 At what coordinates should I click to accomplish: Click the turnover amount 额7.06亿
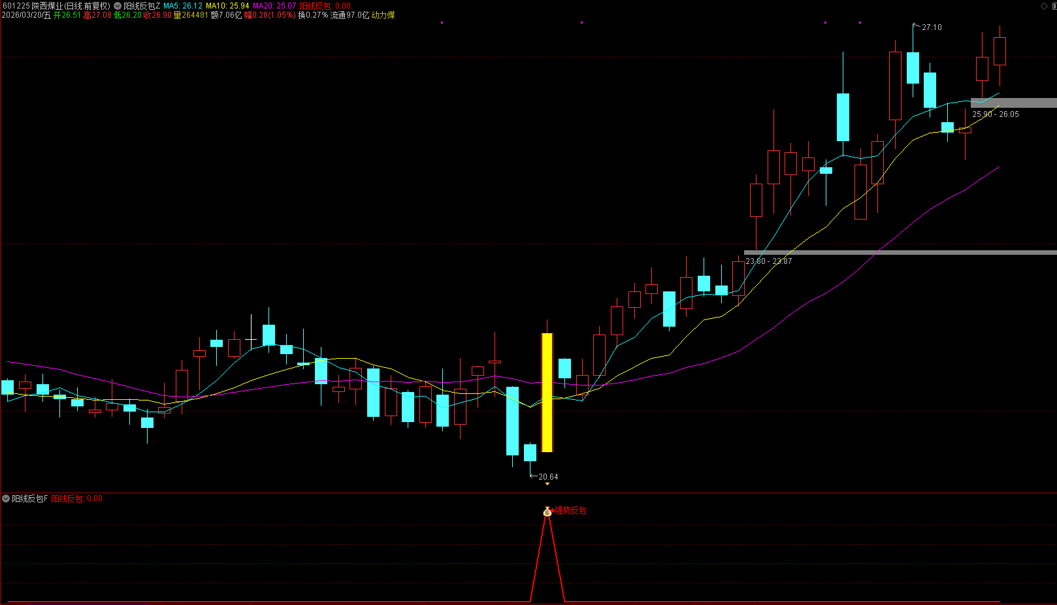tap(226, 15)
